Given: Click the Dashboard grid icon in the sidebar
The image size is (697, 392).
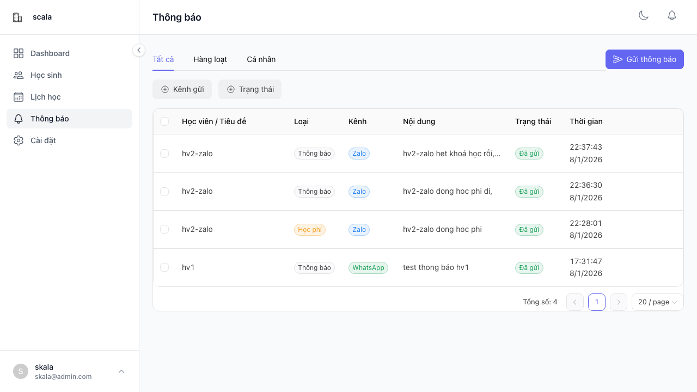Looking at the screenshot, I should [x=19, y=53].
